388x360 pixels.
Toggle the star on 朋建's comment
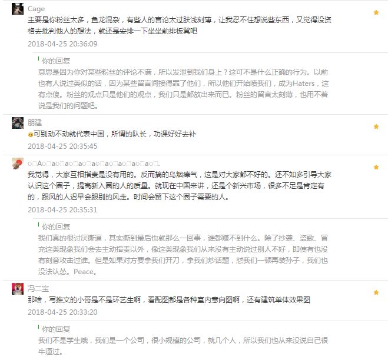point(376,126)
